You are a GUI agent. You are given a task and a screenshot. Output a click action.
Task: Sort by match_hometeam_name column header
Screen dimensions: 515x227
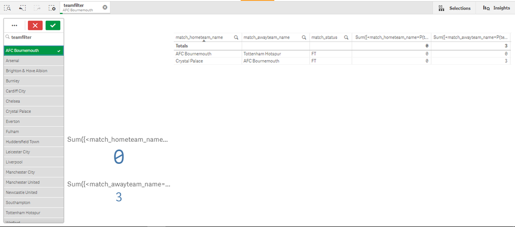200,37
